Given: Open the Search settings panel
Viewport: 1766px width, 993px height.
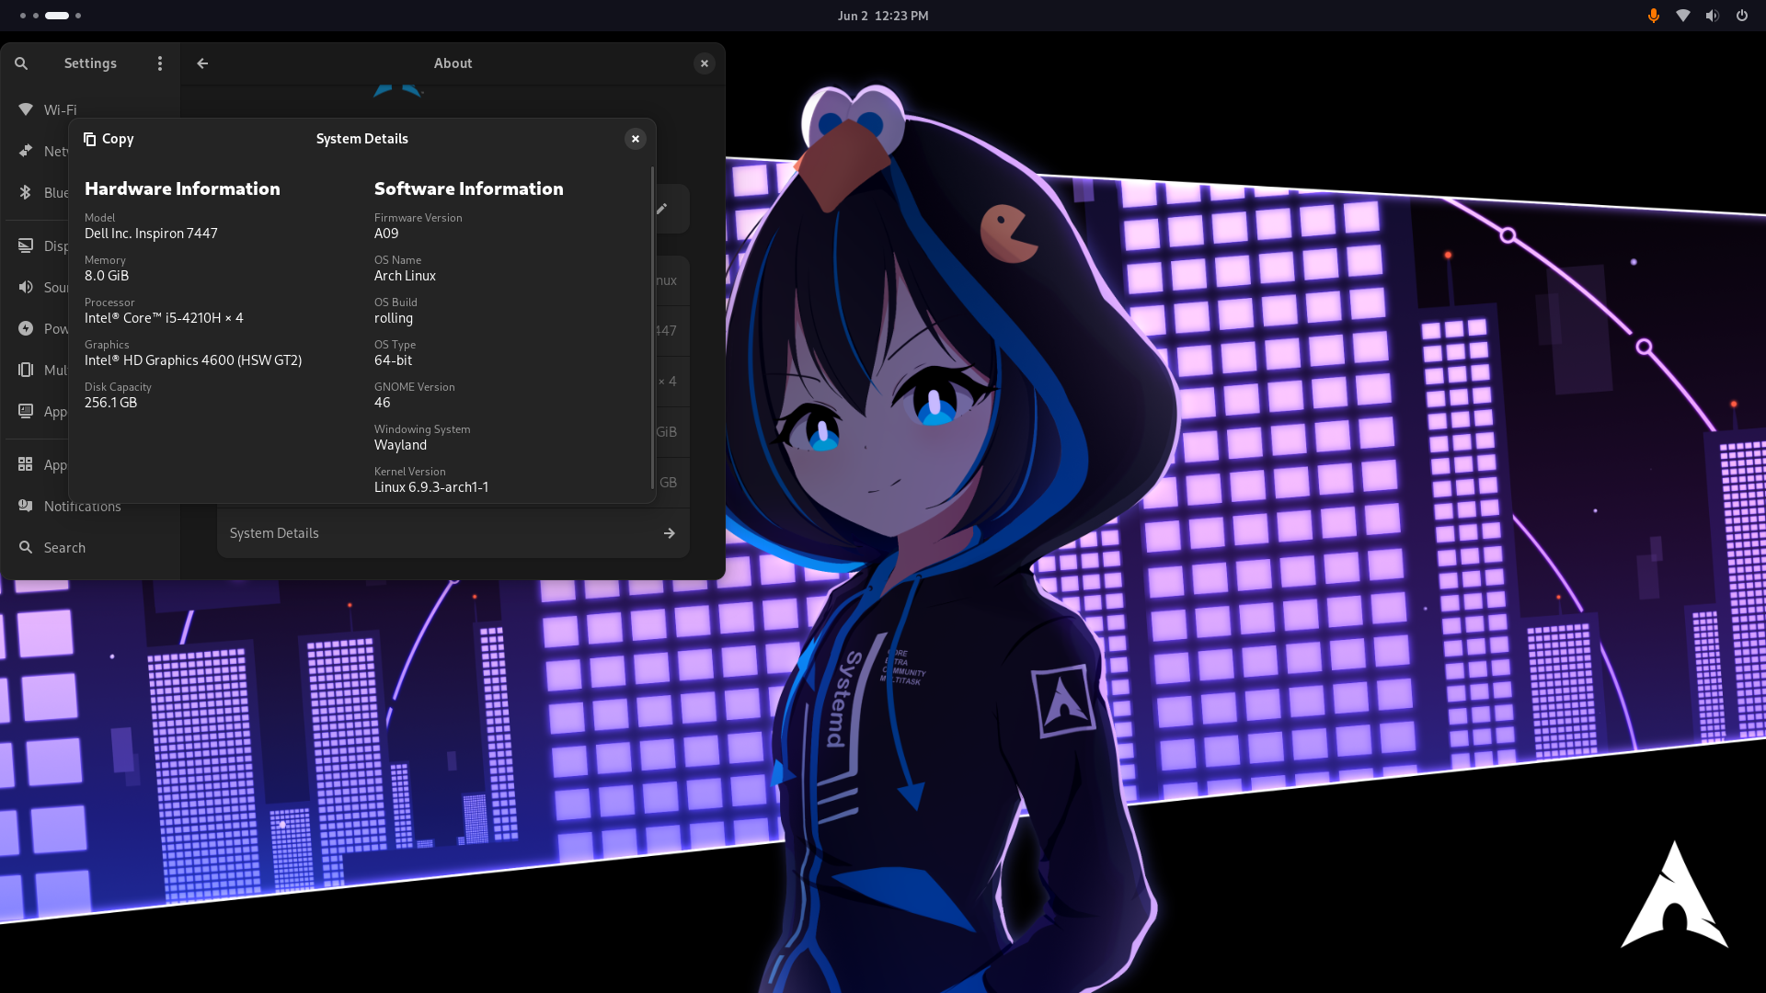Looking at the screenshot, I should tap(64, 548).
